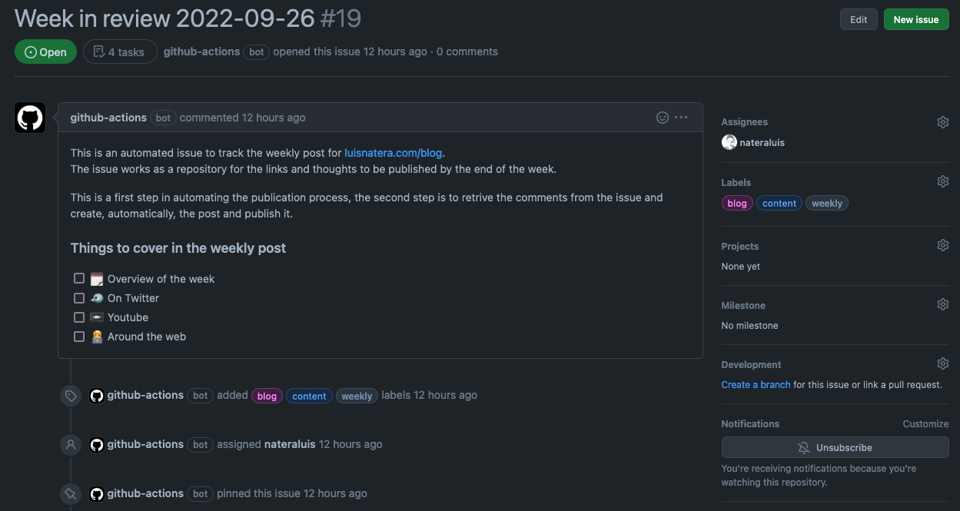Click the 'None yet' text under Projects
This screenshot has width=960, height=511.
coord(741,266)
